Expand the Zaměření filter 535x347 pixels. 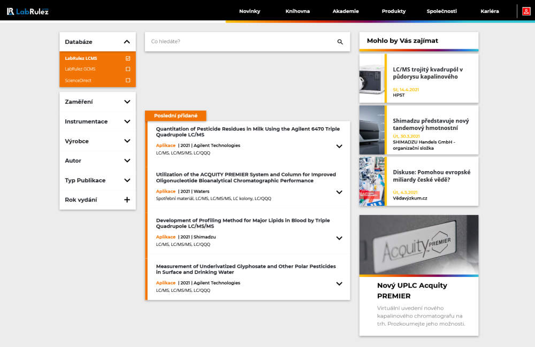[x=127, y=102]
